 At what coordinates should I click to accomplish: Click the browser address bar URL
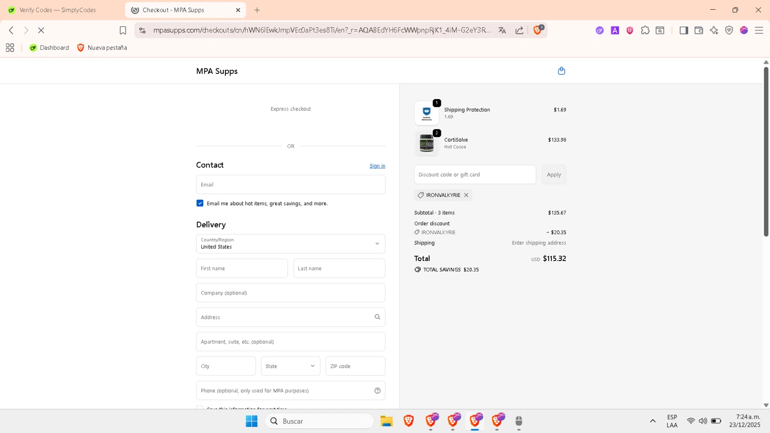pyautogui.click(x=322, y=30)
